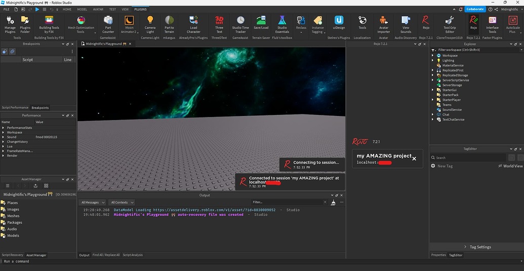This screenshot has height=271, width=524.
Task: Open the AVATAR ribbon tab
Action: [98, 9]
